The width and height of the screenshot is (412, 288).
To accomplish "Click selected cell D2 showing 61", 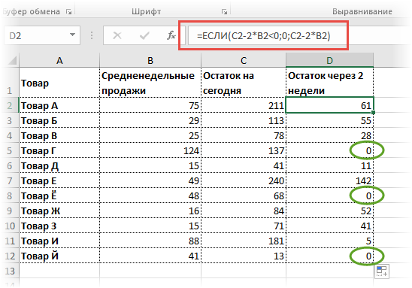I will click(x=329, y=105).
